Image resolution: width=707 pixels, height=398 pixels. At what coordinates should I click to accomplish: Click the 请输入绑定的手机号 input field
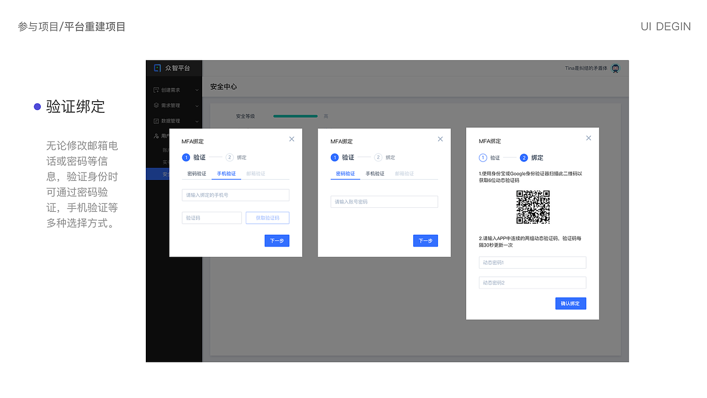coord(235,195)
